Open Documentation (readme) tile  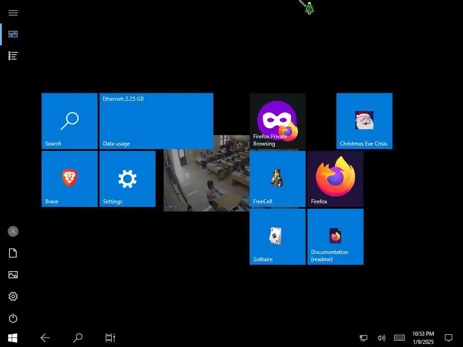point(335,237)
